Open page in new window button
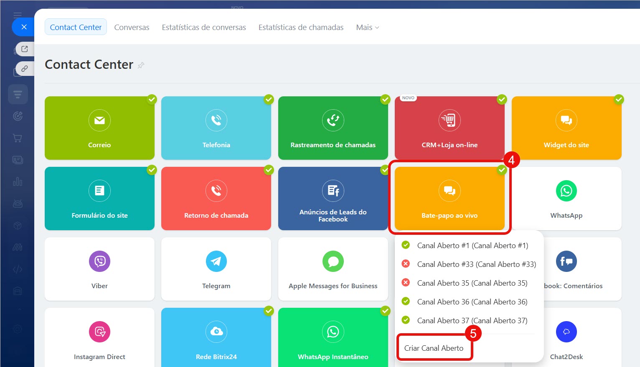The height and width of the screenshot is (367, 640). tap(25, 49)
